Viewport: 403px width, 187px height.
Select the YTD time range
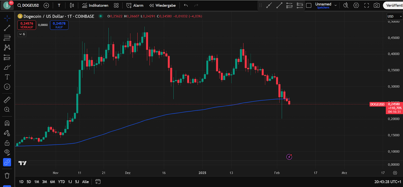[x=61, y=182]
